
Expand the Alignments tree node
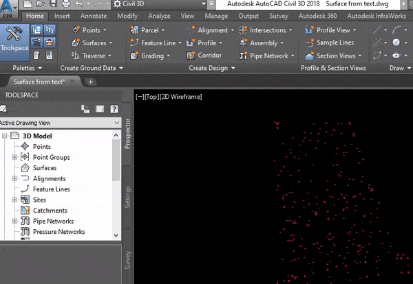14,178
